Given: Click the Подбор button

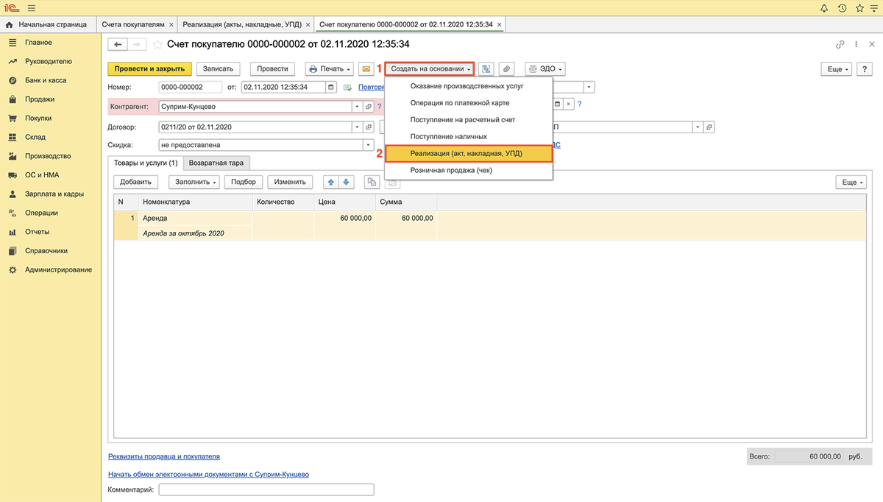Looking at the screenshot, I should [244, 182].
